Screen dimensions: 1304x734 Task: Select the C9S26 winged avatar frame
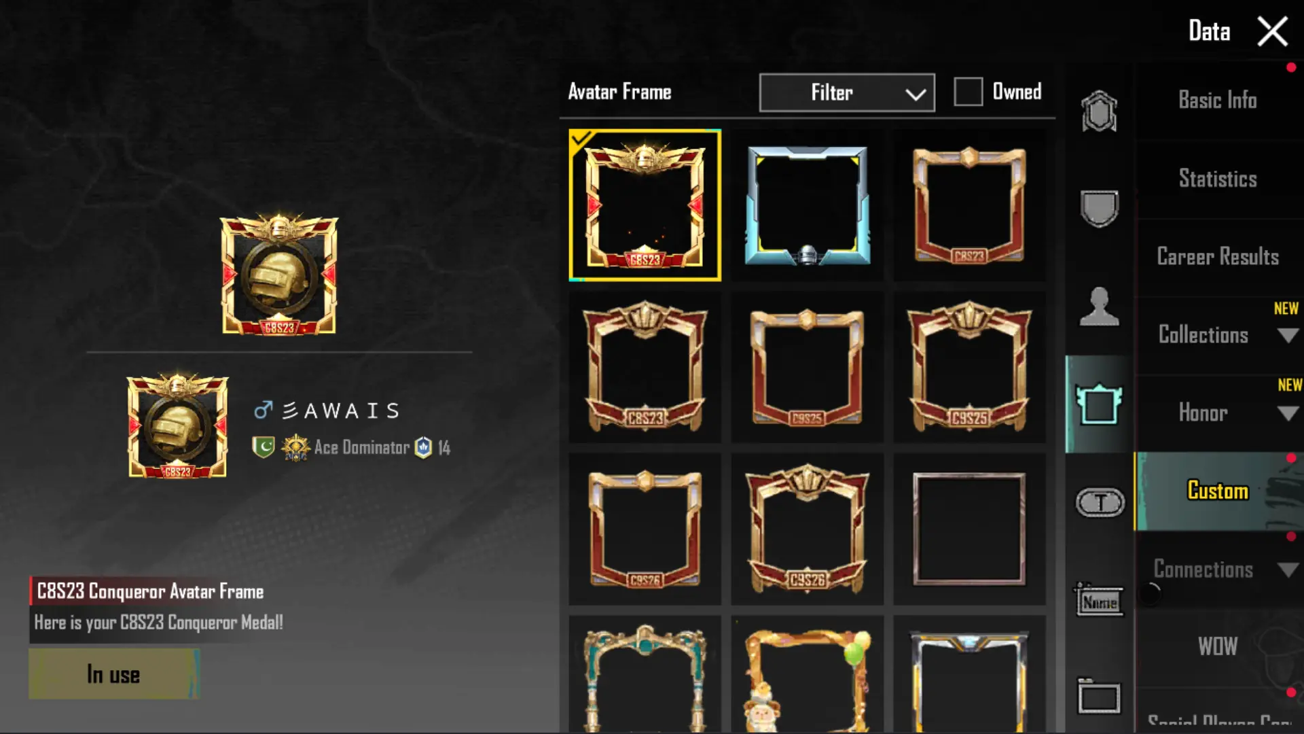808,529
